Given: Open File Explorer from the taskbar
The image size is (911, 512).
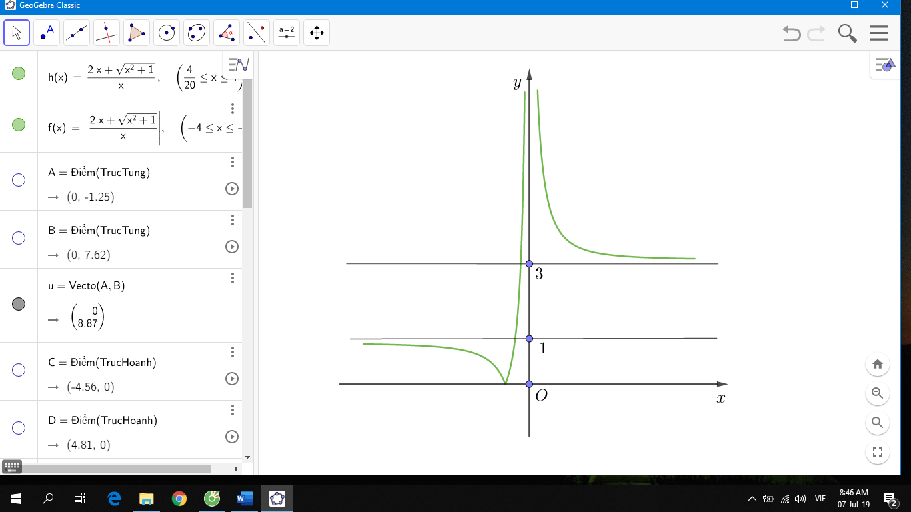Looking at the screenshot, I should coord(147,498).
